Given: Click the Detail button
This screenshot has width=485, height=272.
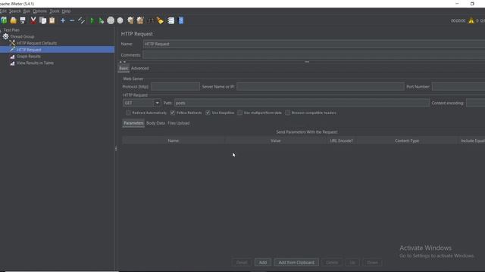Looking at the screenshot, I should [x=242, y=262].
